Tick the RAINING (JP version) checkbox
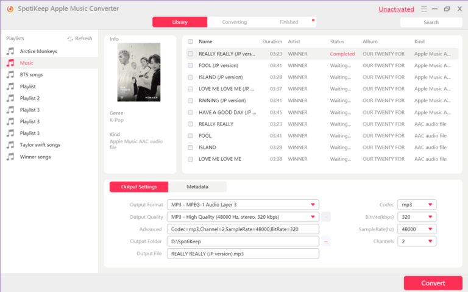 [x=190, y=101]
